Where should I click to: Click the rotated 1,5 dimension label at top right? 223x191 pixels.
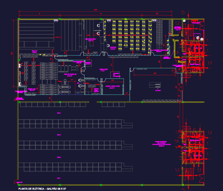[183, 12]
